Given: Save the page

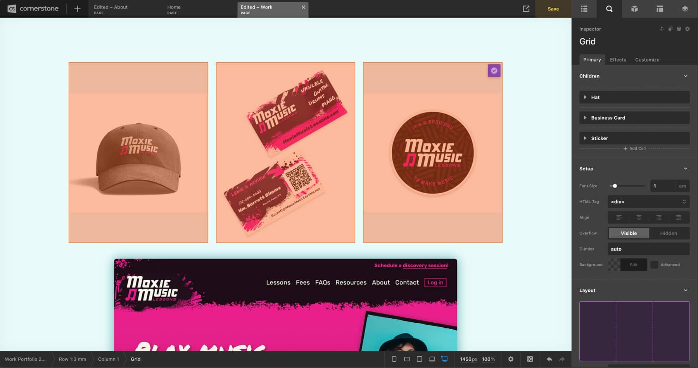Looking at the screenshot, I should [x=553, y=9].
